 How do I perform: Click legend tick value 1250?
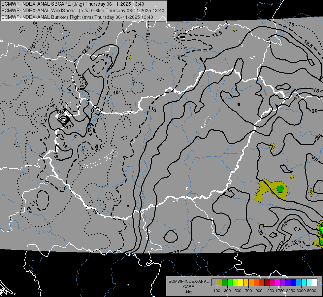[270, 291]
